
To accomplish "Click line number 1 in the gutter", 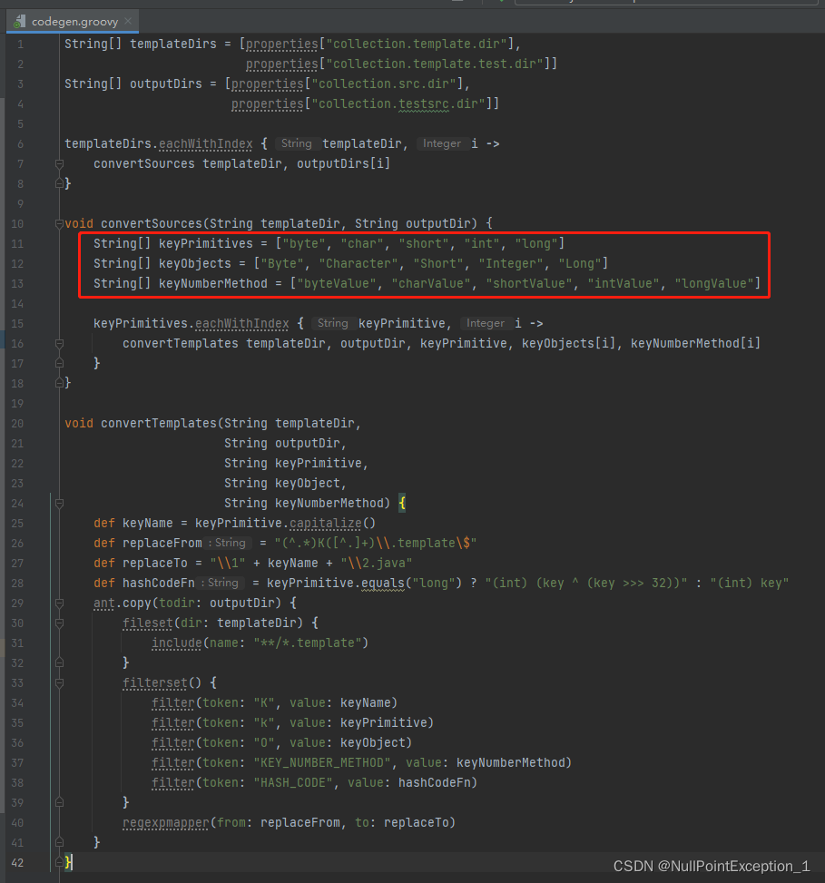I will pyautogui.click(x=20, y=44).
